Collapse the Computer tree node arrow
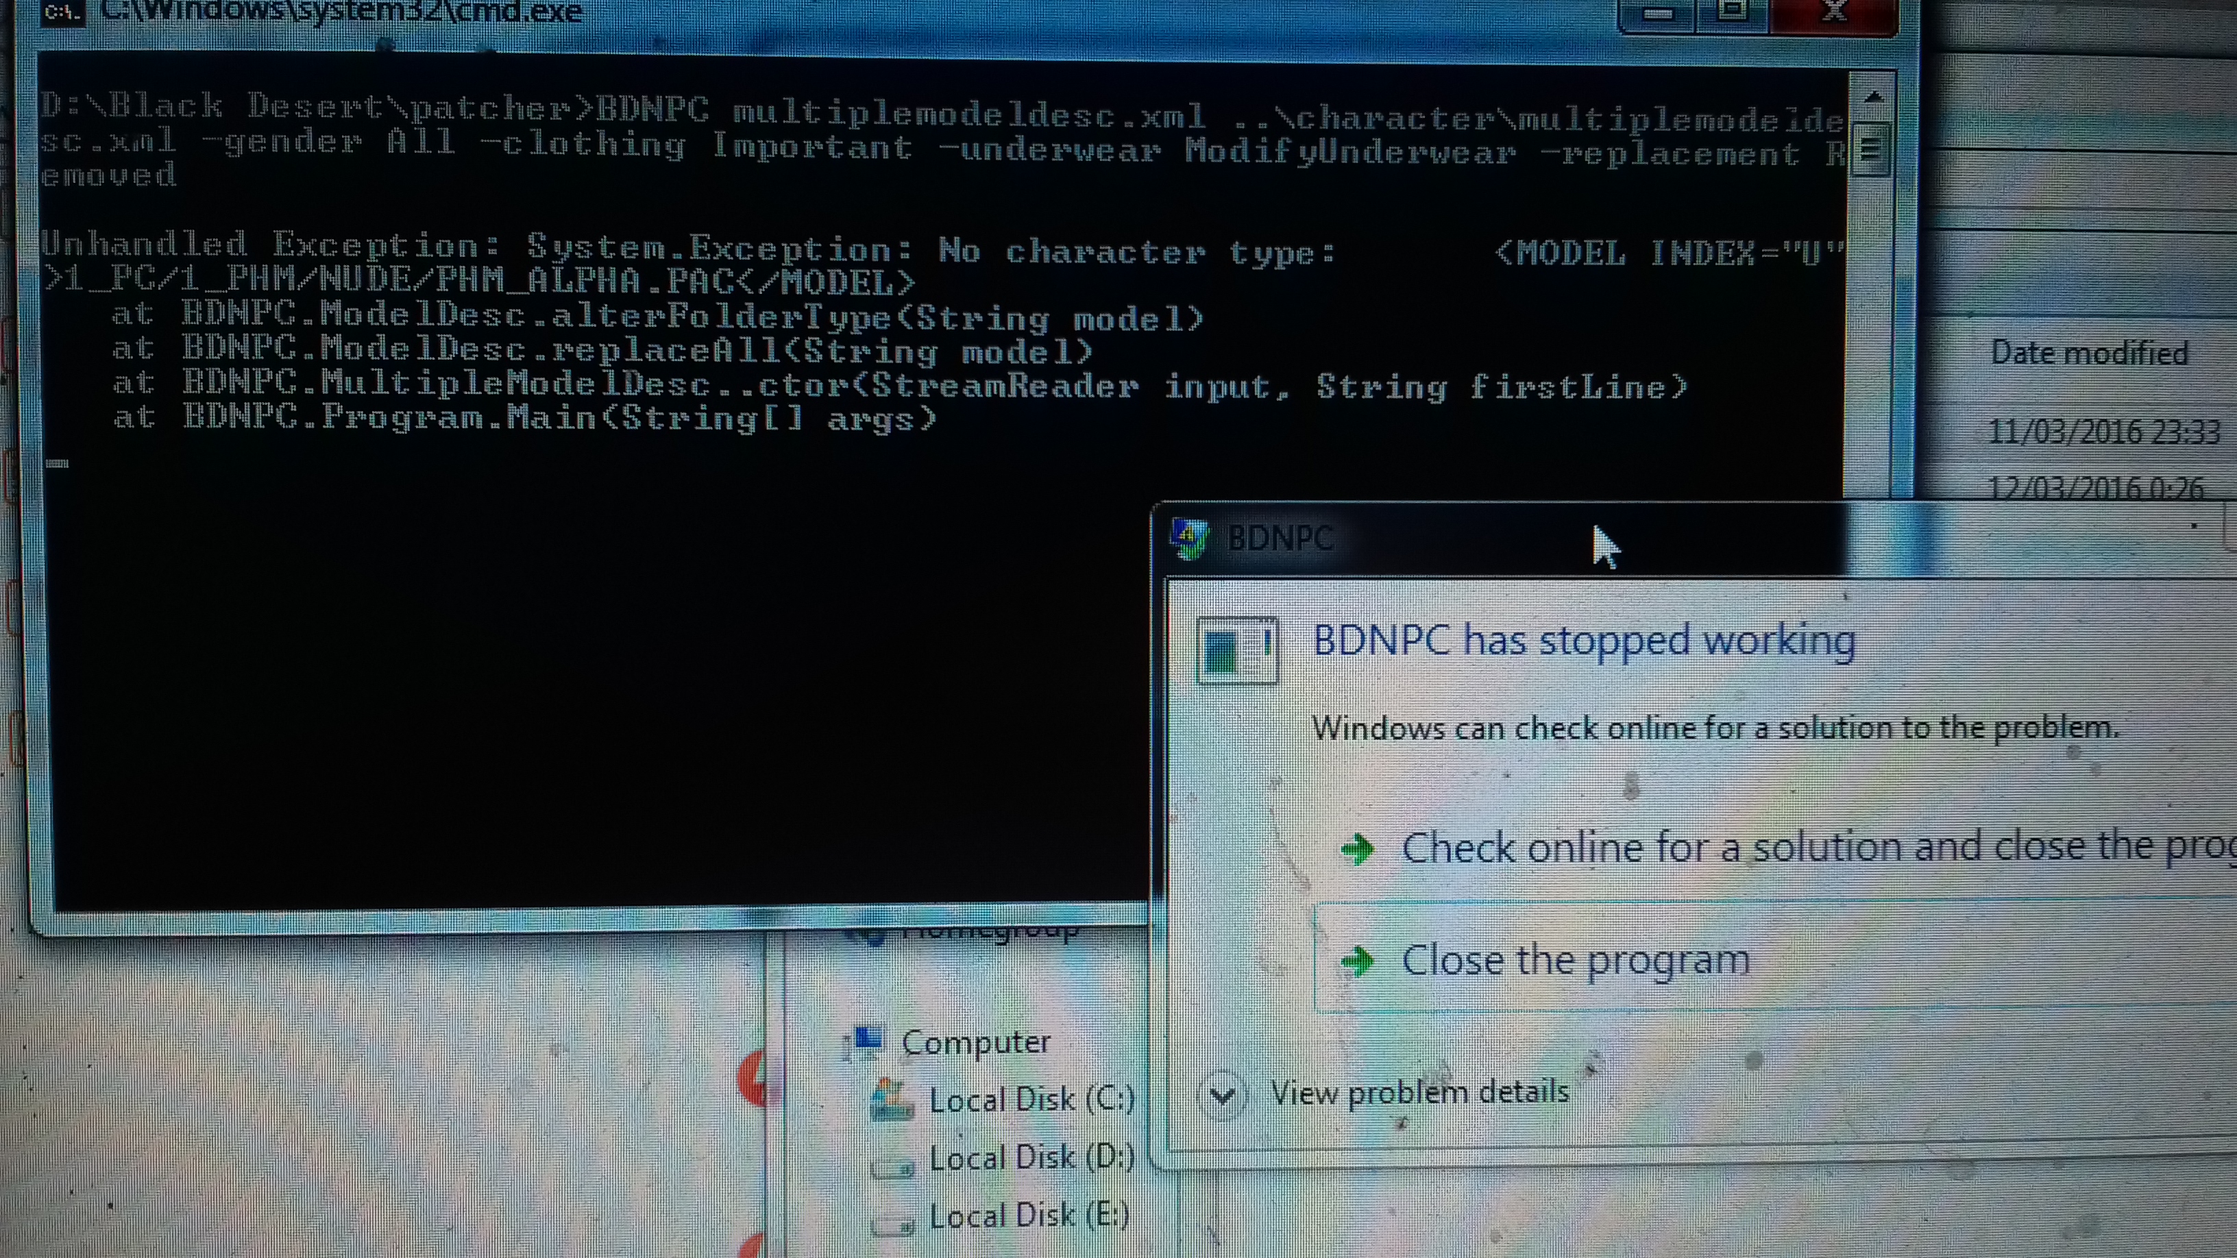The height and width of the screenshot is (1258, 2237). tap(845, 1046)
